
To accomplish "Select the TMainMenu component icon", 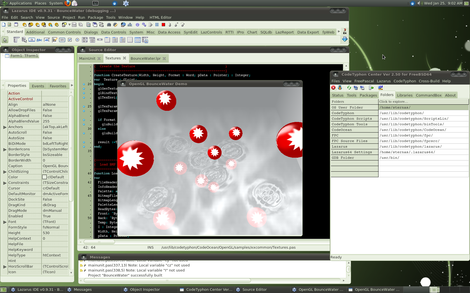I will 17,40.
